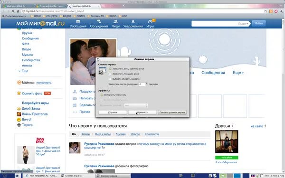The height and width of the screenshot is (178, 285).
Task: Open the Уведомления bell icon
Action: (x=133, y=21)
